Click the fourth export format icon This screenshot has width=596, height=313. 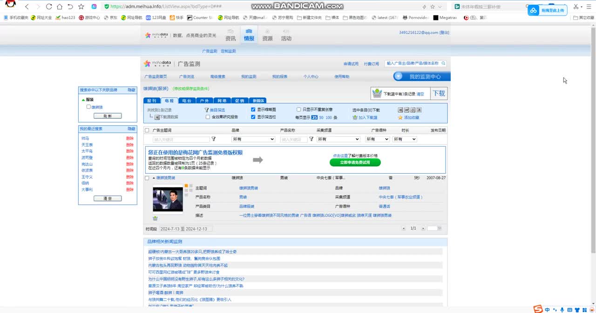419,110
